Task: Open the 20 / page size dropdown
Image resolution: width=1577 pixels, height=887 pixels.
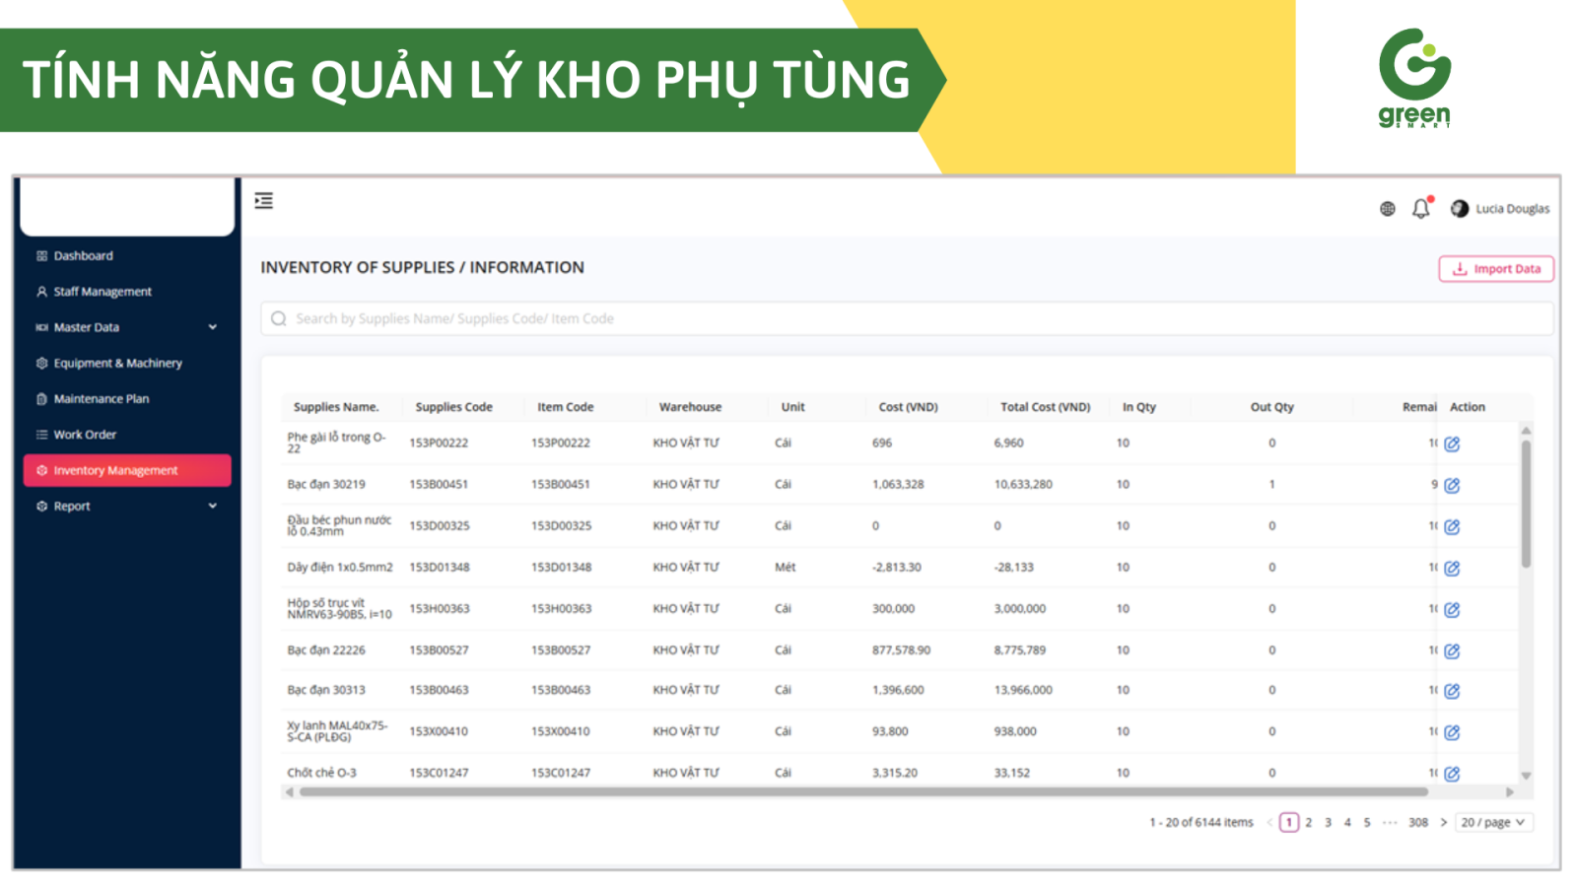Action: click(x=1493, y=822)
